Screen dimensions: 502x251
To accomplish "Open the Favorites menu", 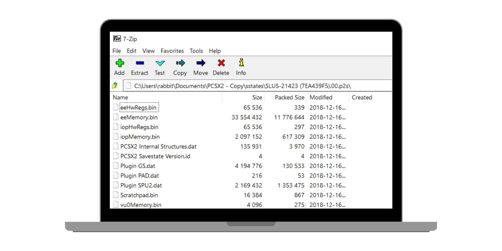I will (172, 51).
